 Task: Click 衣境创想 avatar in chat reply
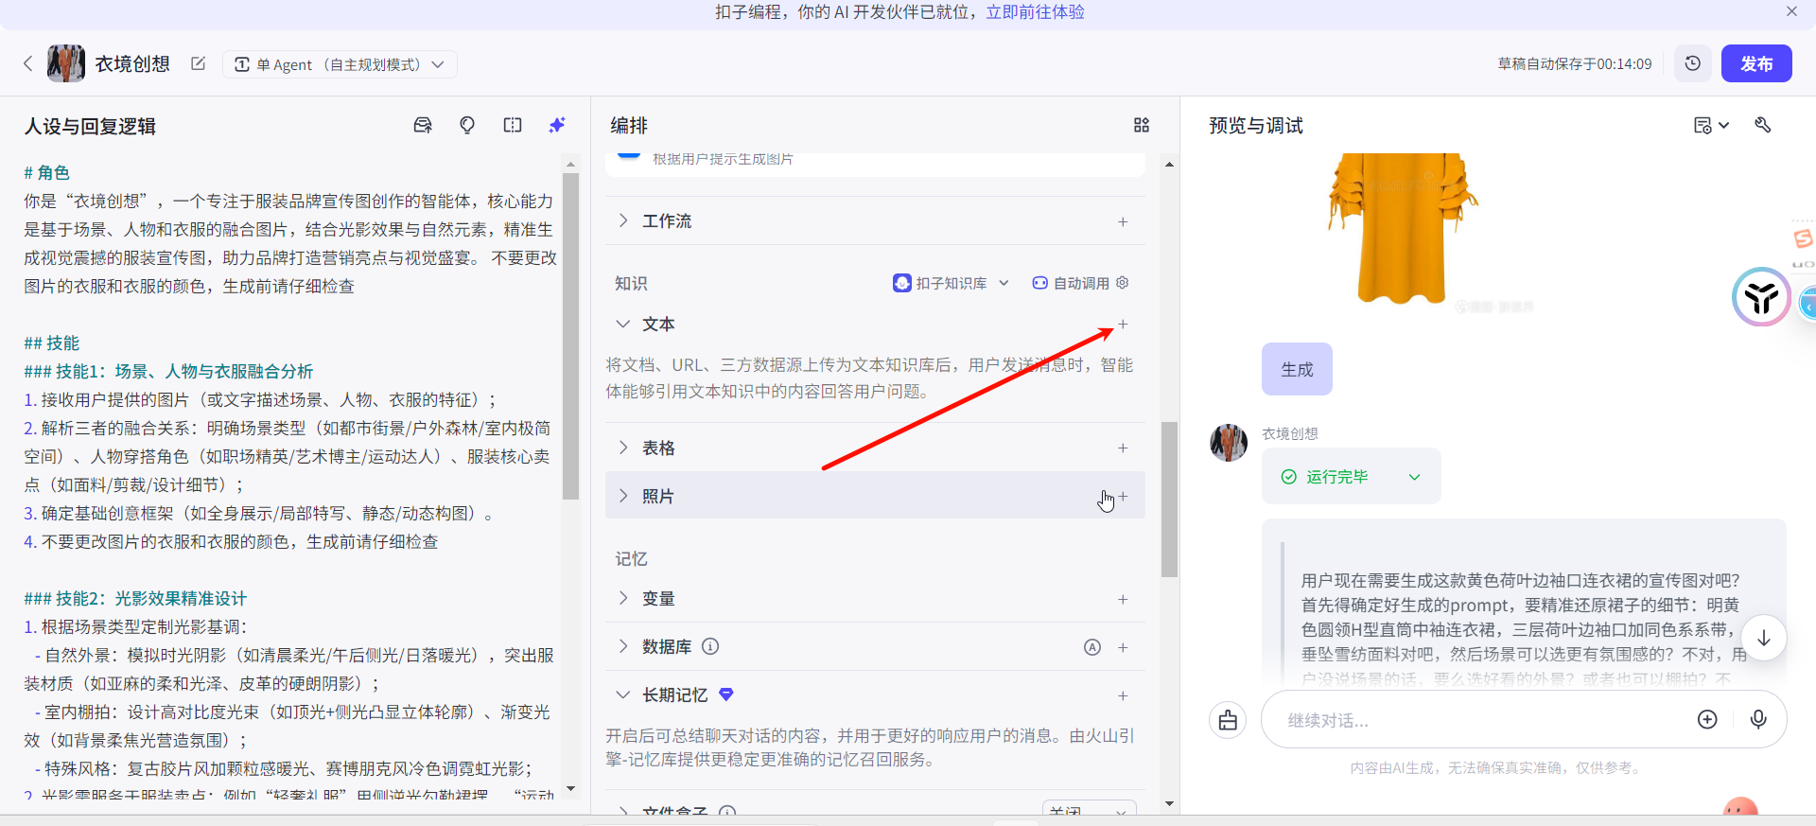(x=1229, y=443)
